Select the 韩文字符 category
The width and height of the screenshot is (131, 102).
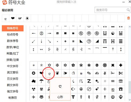[13, 85]
